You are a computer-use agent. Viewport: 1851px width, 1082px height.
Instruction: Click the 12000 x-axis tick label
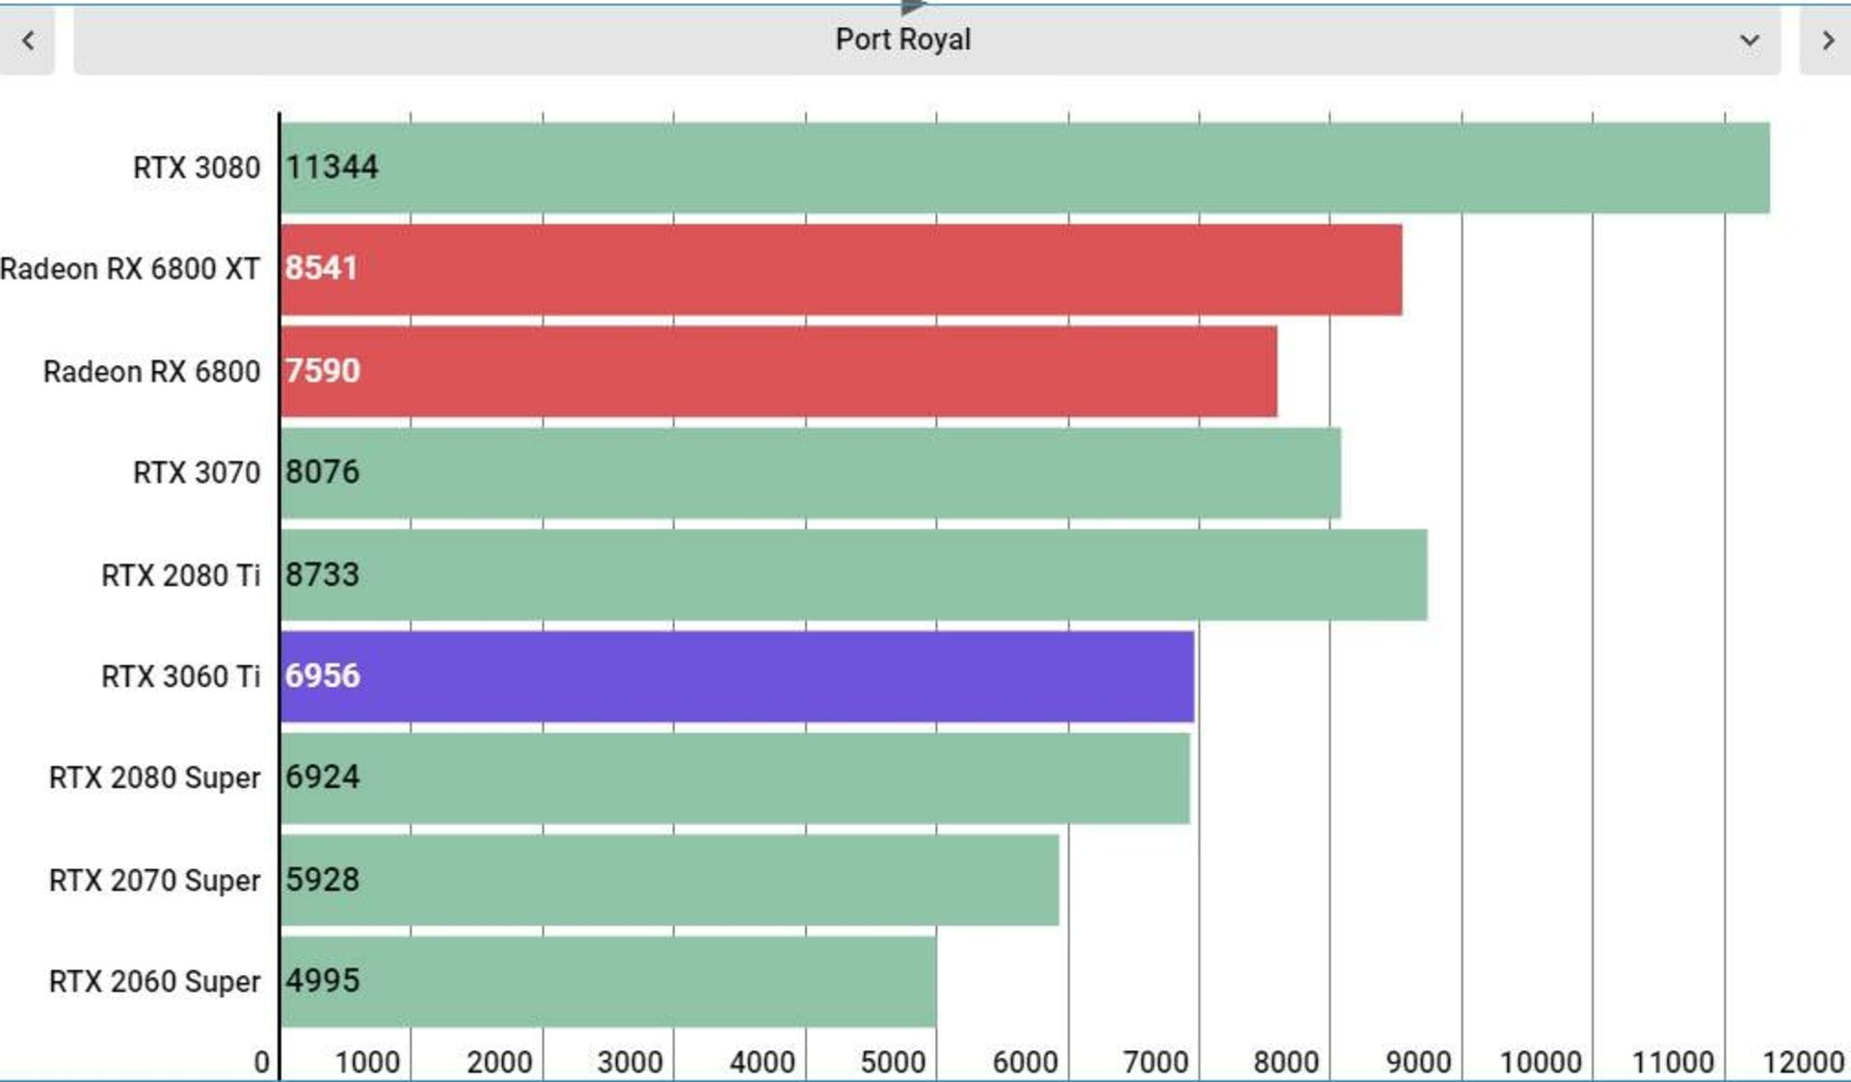tap(1804, 1062)
